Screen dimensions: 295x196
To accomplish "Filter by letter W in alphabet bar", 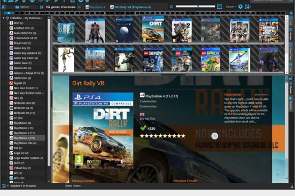I will pyautogui.click(x=250, y=13).
